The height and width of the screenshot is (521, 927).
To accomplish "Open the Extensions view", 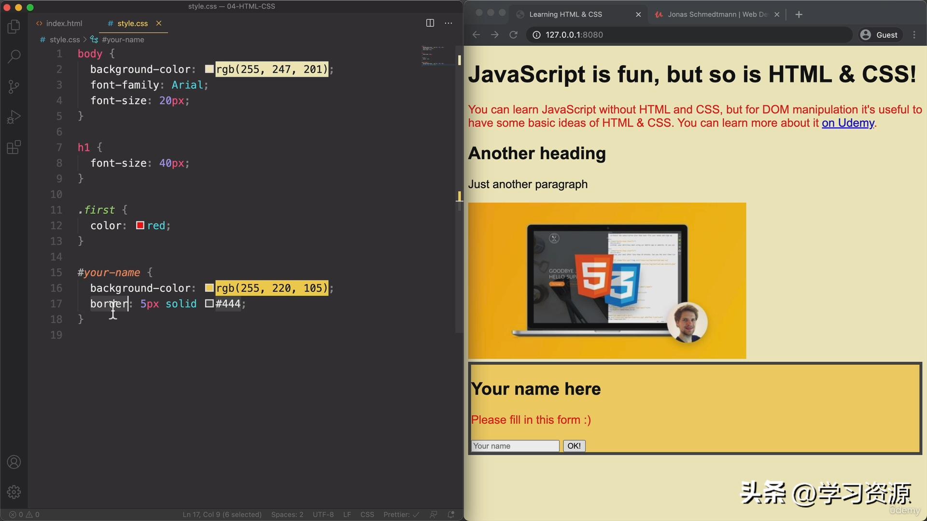I will (14, 147).
